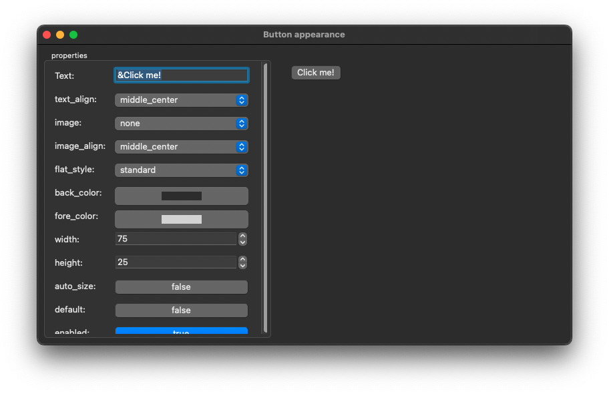The width and height of the screenshot is (609, 394).
Task: Open the image dropdown set to none
Action: [x=181, y=124]
